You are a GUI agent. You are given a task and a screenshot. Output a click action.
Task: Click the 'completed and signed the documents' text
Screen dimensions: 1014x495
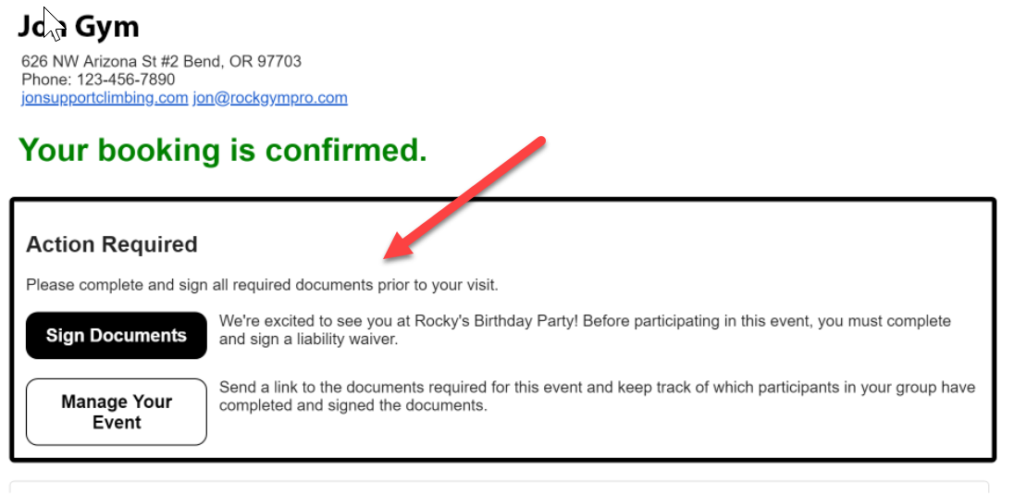pyautogui.click(x=352, y=405)
